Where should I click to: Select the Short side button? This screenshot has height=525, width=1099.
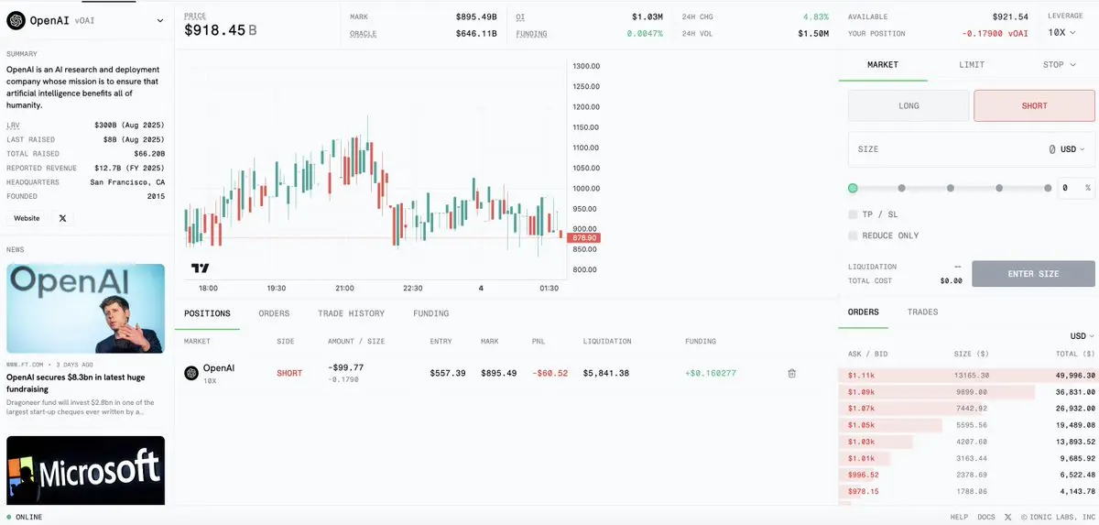[x=1034, y=105]
